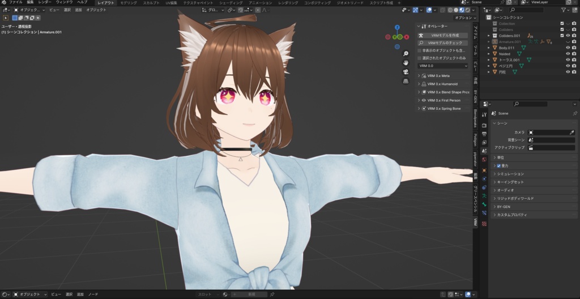The width and height of the screenshot is (580, 299).
Task: Expand Body.011 tree item
Action: [489, 48]
